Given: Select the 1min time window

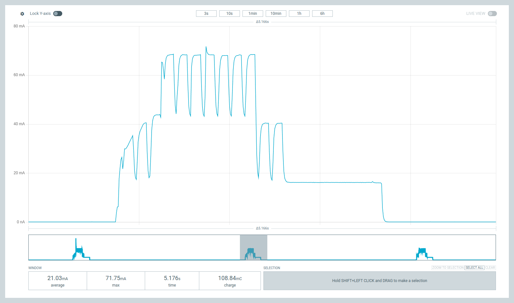Looking at the screenshot, I should [253, 14].
